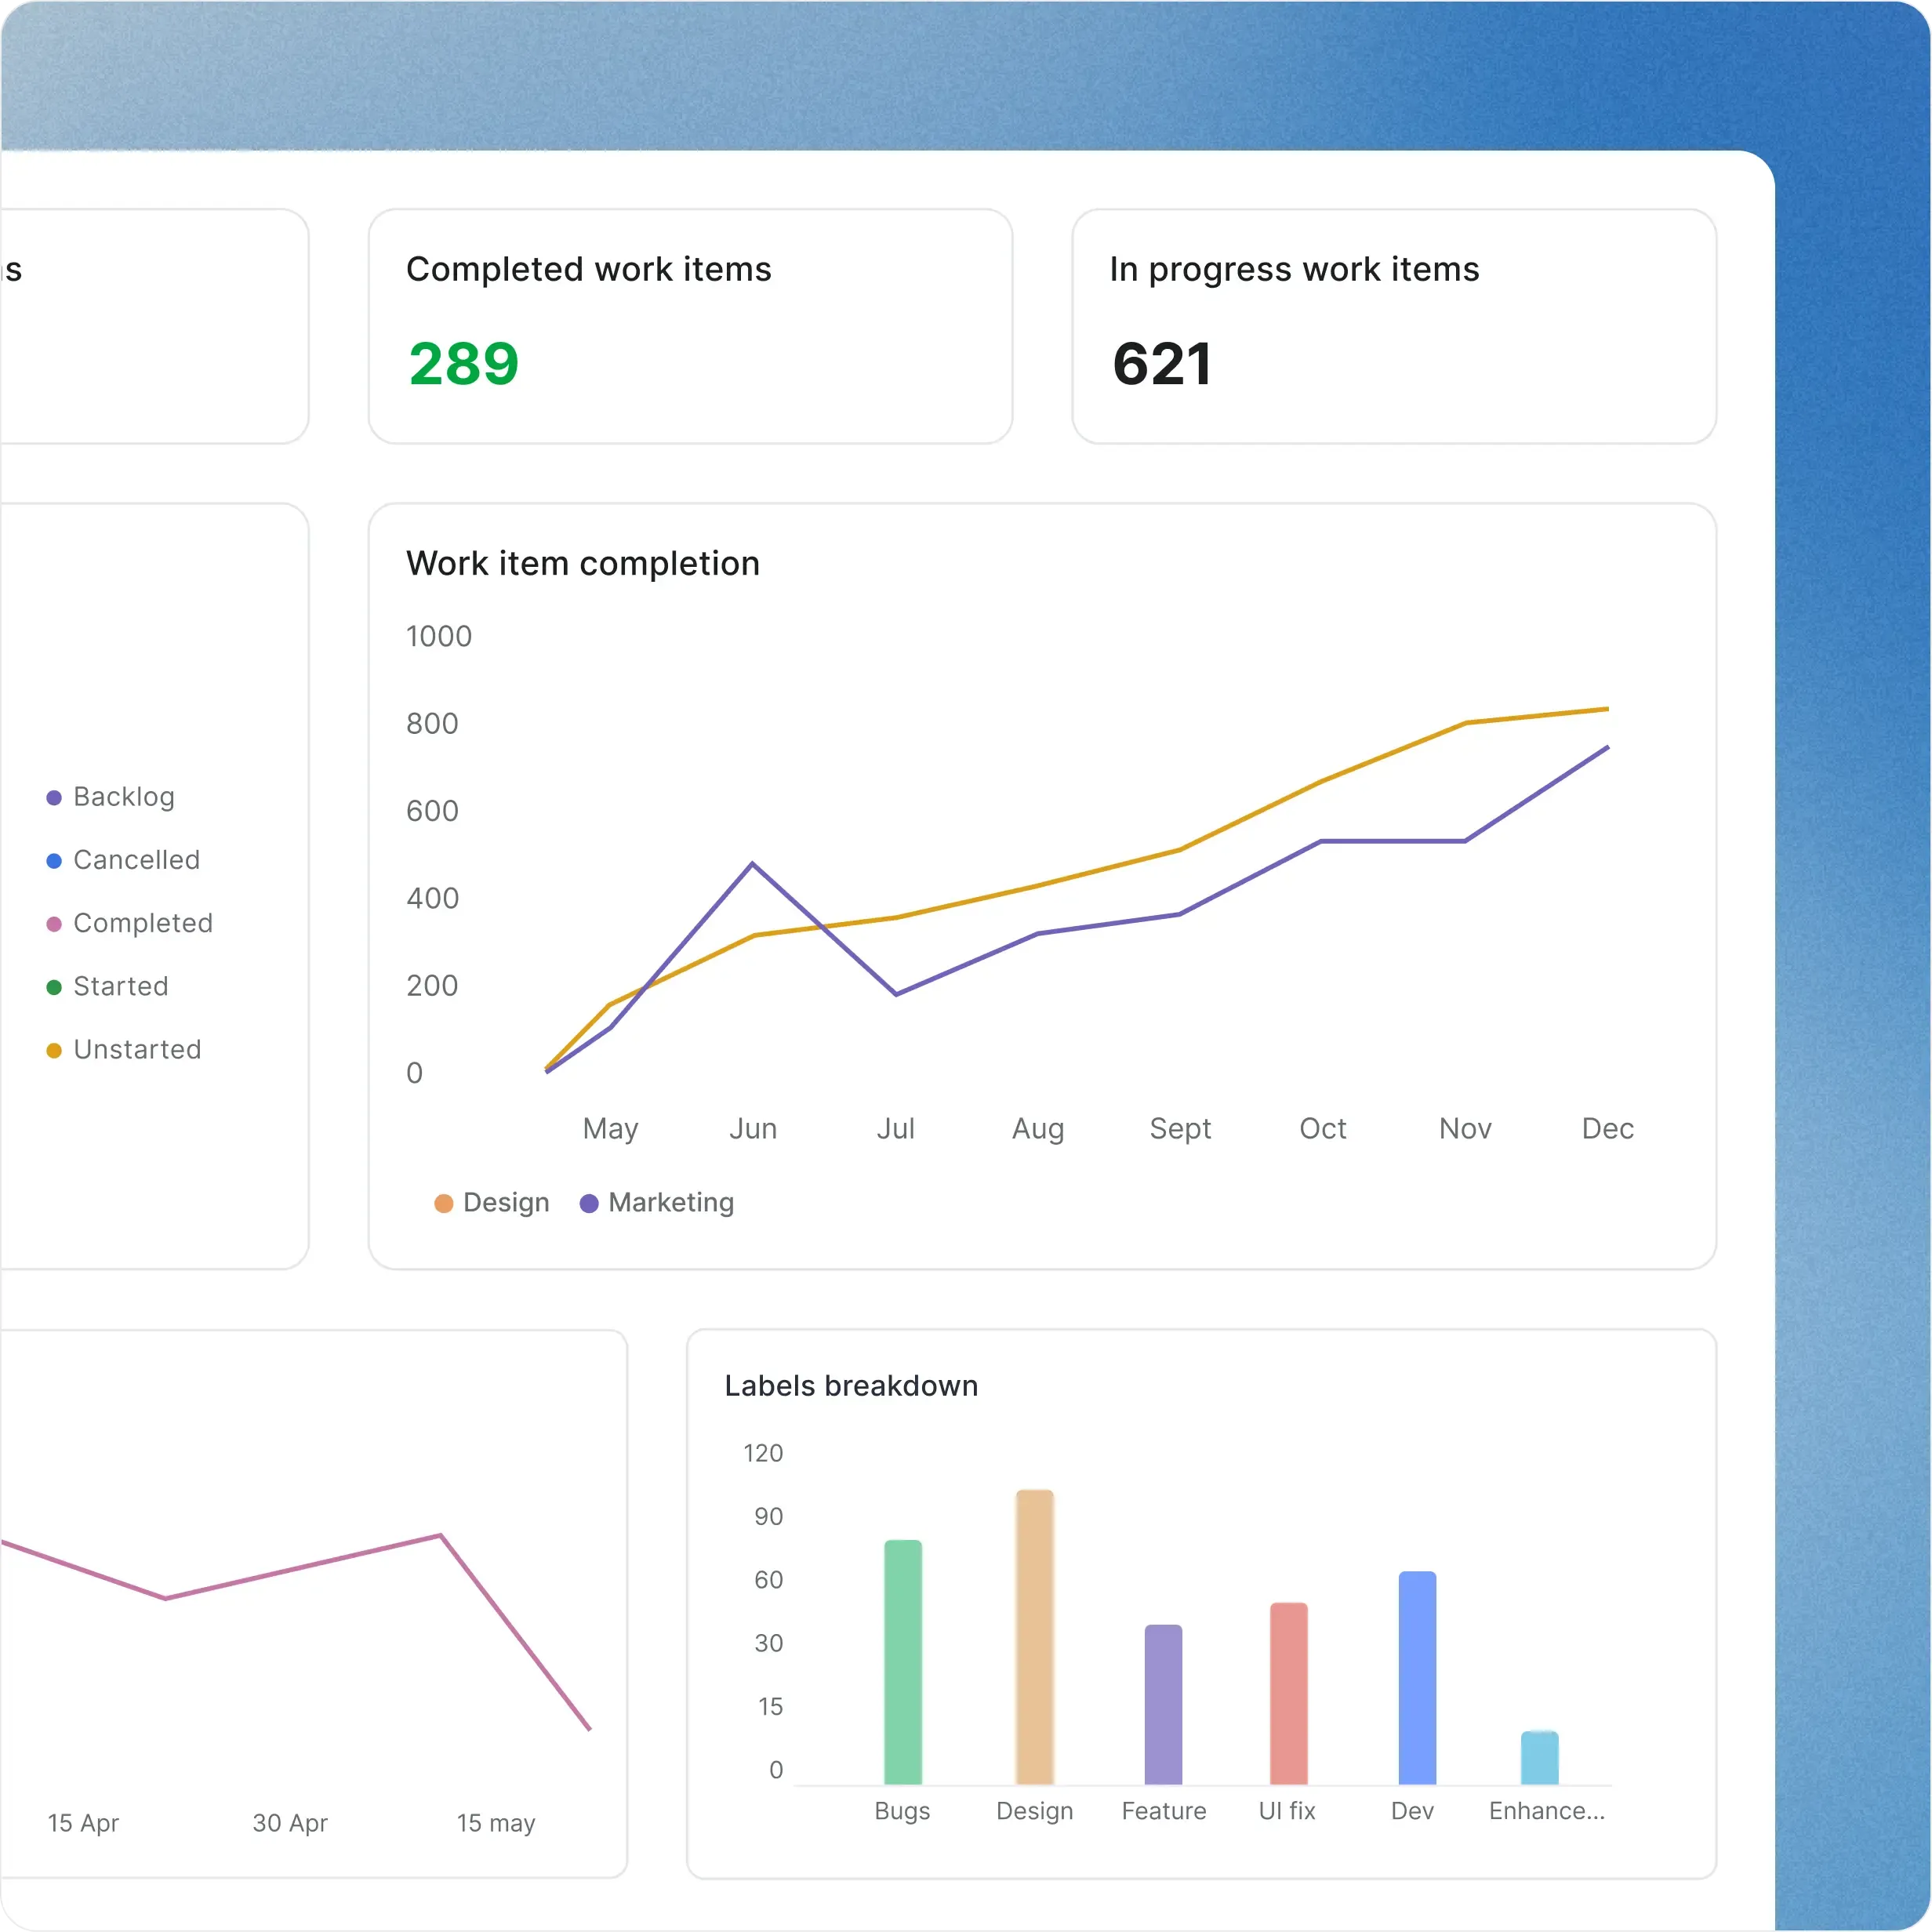1932x1932 pixels.
Task: Select the Completed work items card title
Action: pos(588,269)
